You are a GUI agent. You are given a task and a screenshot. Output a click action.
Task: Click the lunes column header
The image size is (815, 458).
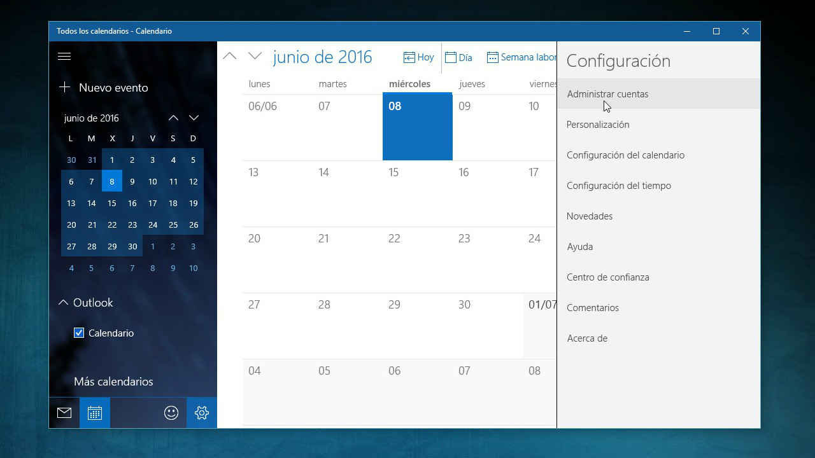[259, 84]
